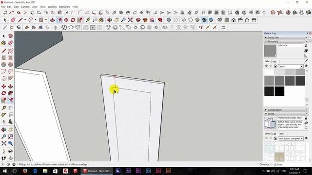Screen dimensions: 312x175
Task: Select the Zoom Window tool in left toolbar
Action: point(11,137)
